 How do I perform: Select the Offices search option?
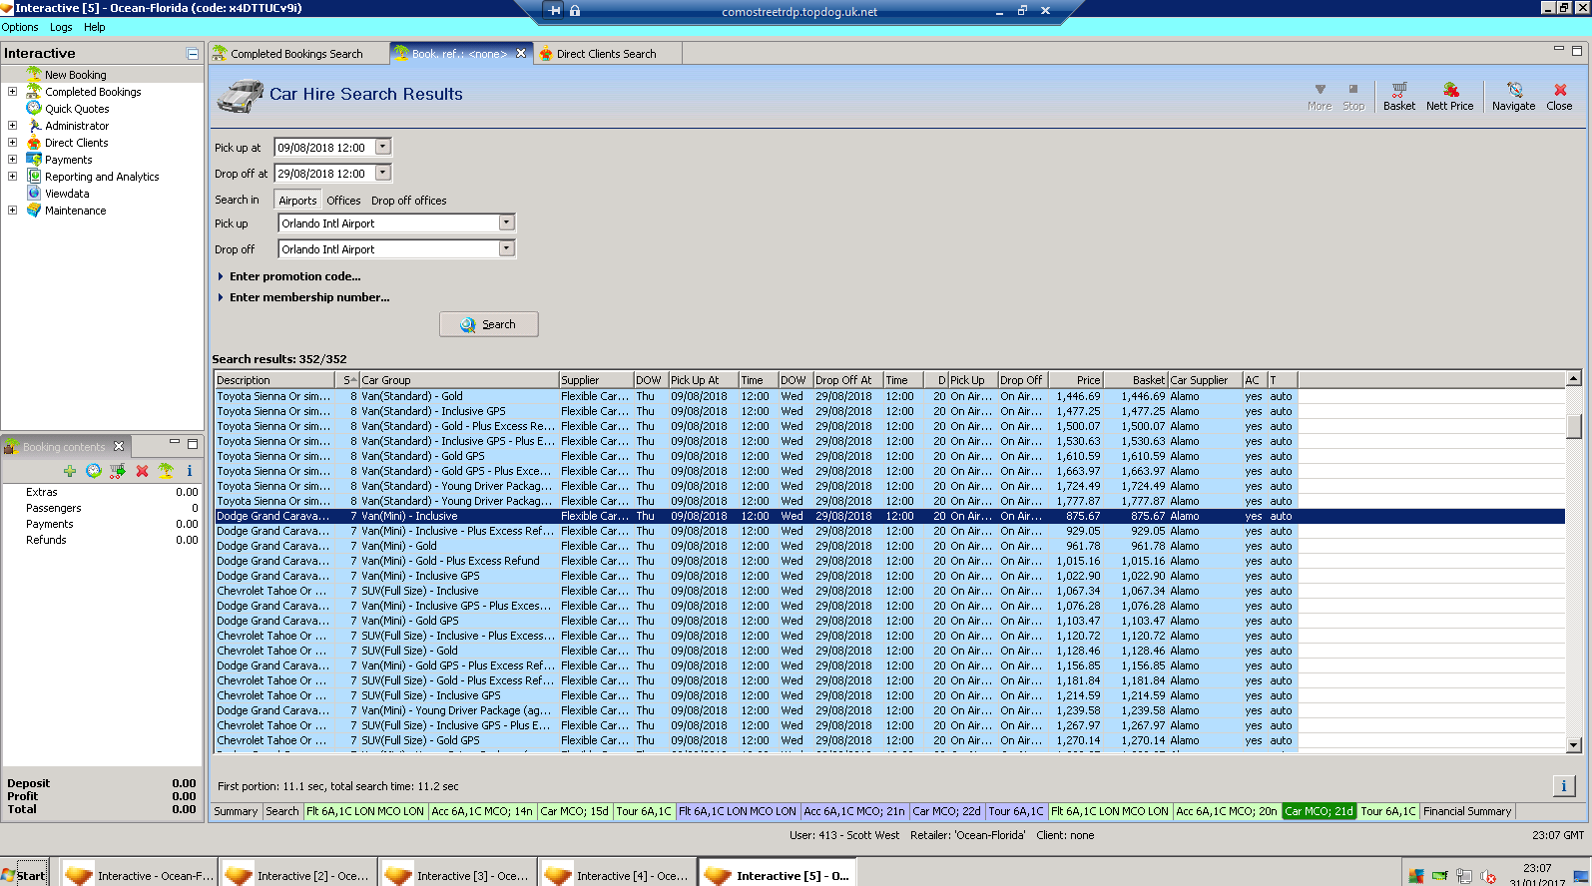(343, 201)
